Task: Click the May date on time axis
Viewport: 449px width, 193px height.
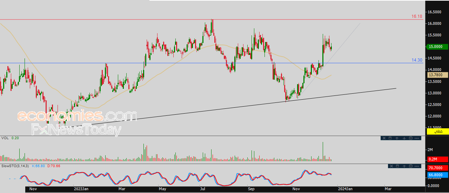Action: (162, 189)
